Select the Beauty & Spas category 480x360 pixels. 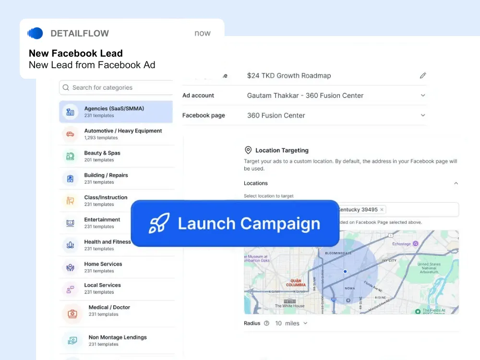117,156
